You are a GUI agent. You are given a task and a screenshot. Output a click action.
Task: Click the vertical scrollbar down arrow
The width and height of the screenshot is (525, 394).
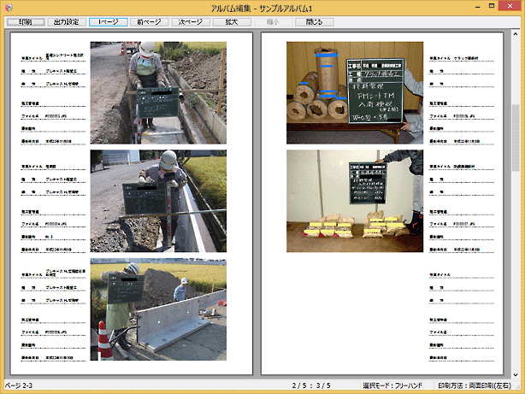tap(516, 373)
